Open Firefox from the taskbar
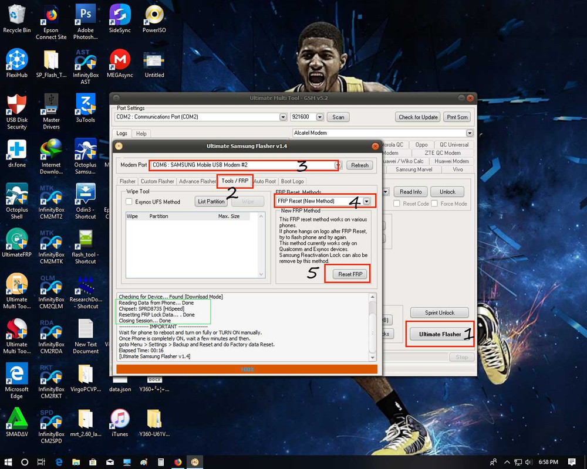Image resolution: width=587 pixels, height=469 pixels. [x=178, y=462]
